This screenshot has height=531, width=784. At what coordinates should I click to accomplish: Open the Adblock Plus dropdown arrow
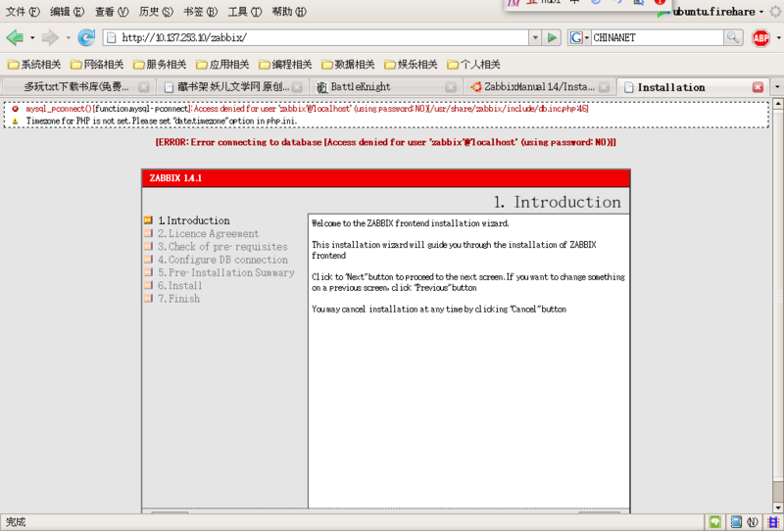(778, 38)
